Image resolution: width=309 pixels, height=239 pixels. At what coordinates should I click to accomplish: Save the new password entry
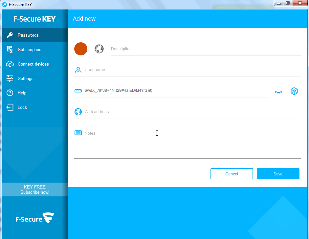278,174
